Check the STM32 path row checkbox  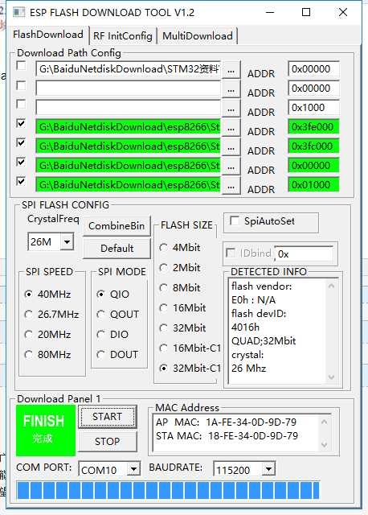(21, 66)
